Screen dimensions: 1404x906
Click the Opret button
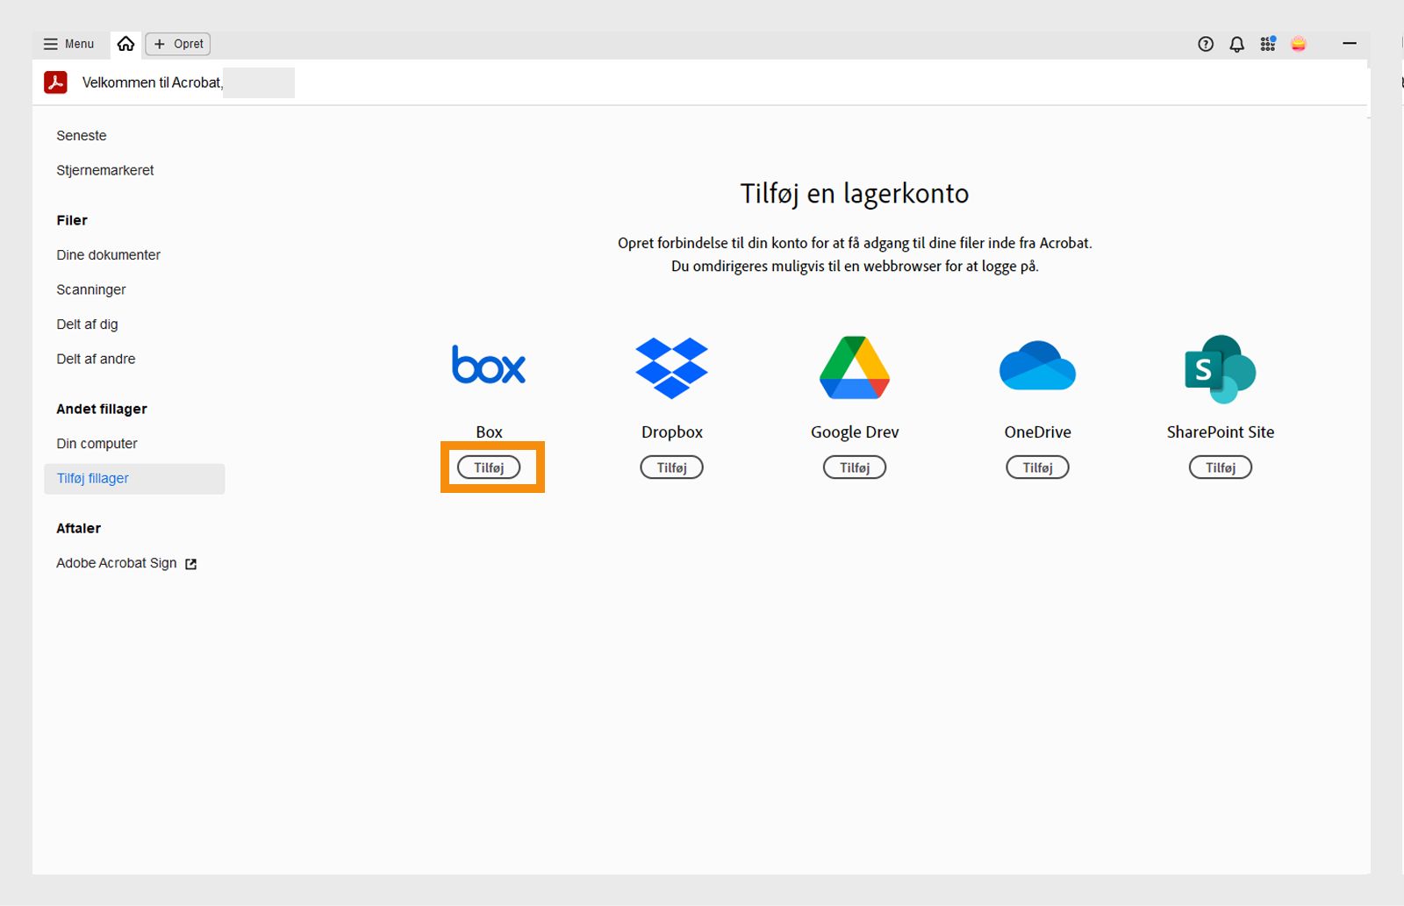tap(177, 44)
